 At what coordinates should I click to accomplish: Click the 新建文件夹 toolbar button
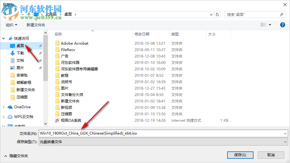[36, 25]
